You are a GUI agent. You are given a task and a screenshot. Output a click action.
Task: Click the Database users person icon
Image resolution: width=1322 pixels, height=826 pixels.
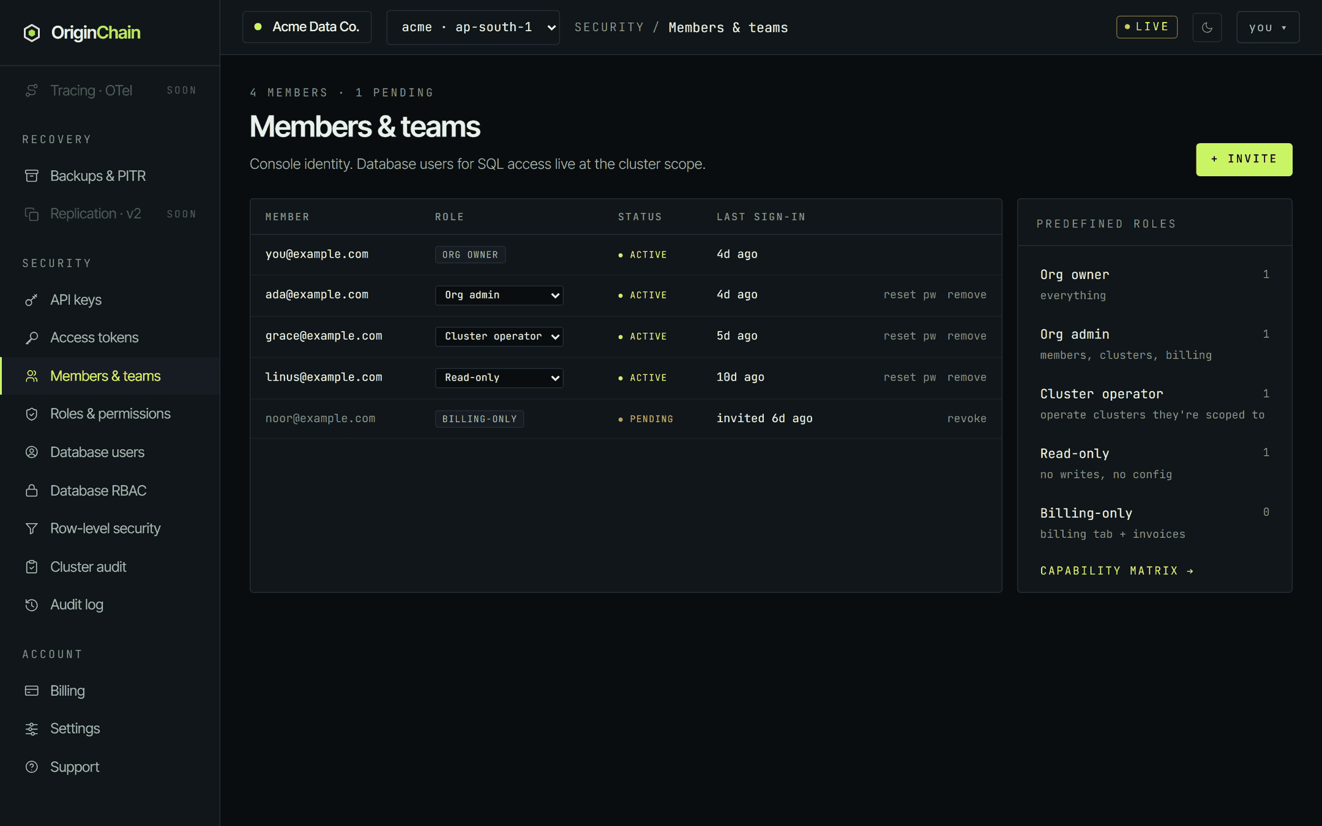[32, 452]
